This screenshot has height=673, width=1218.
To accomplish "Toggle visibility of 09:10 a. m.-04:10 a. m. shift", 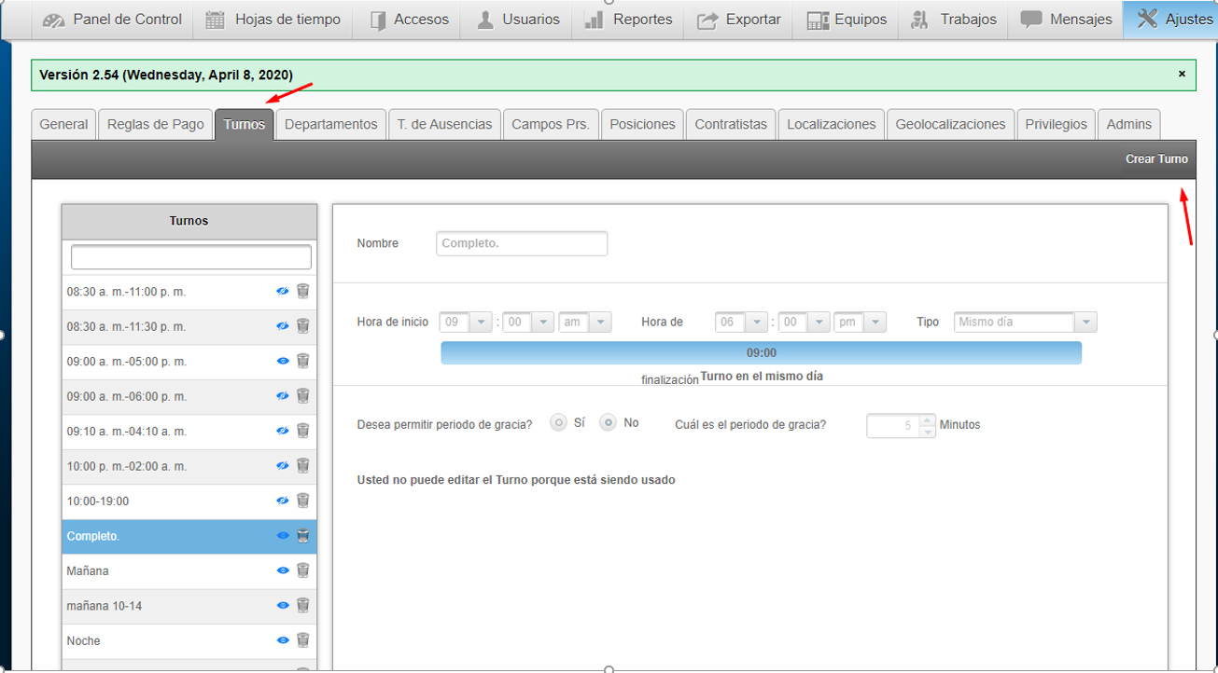I will (x=283, y=432).
